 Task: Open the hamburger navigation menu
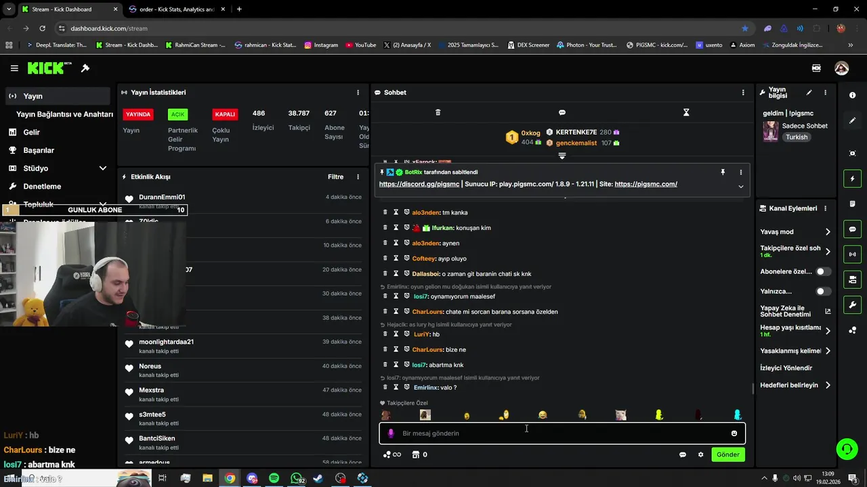click(x=14, y=68)
